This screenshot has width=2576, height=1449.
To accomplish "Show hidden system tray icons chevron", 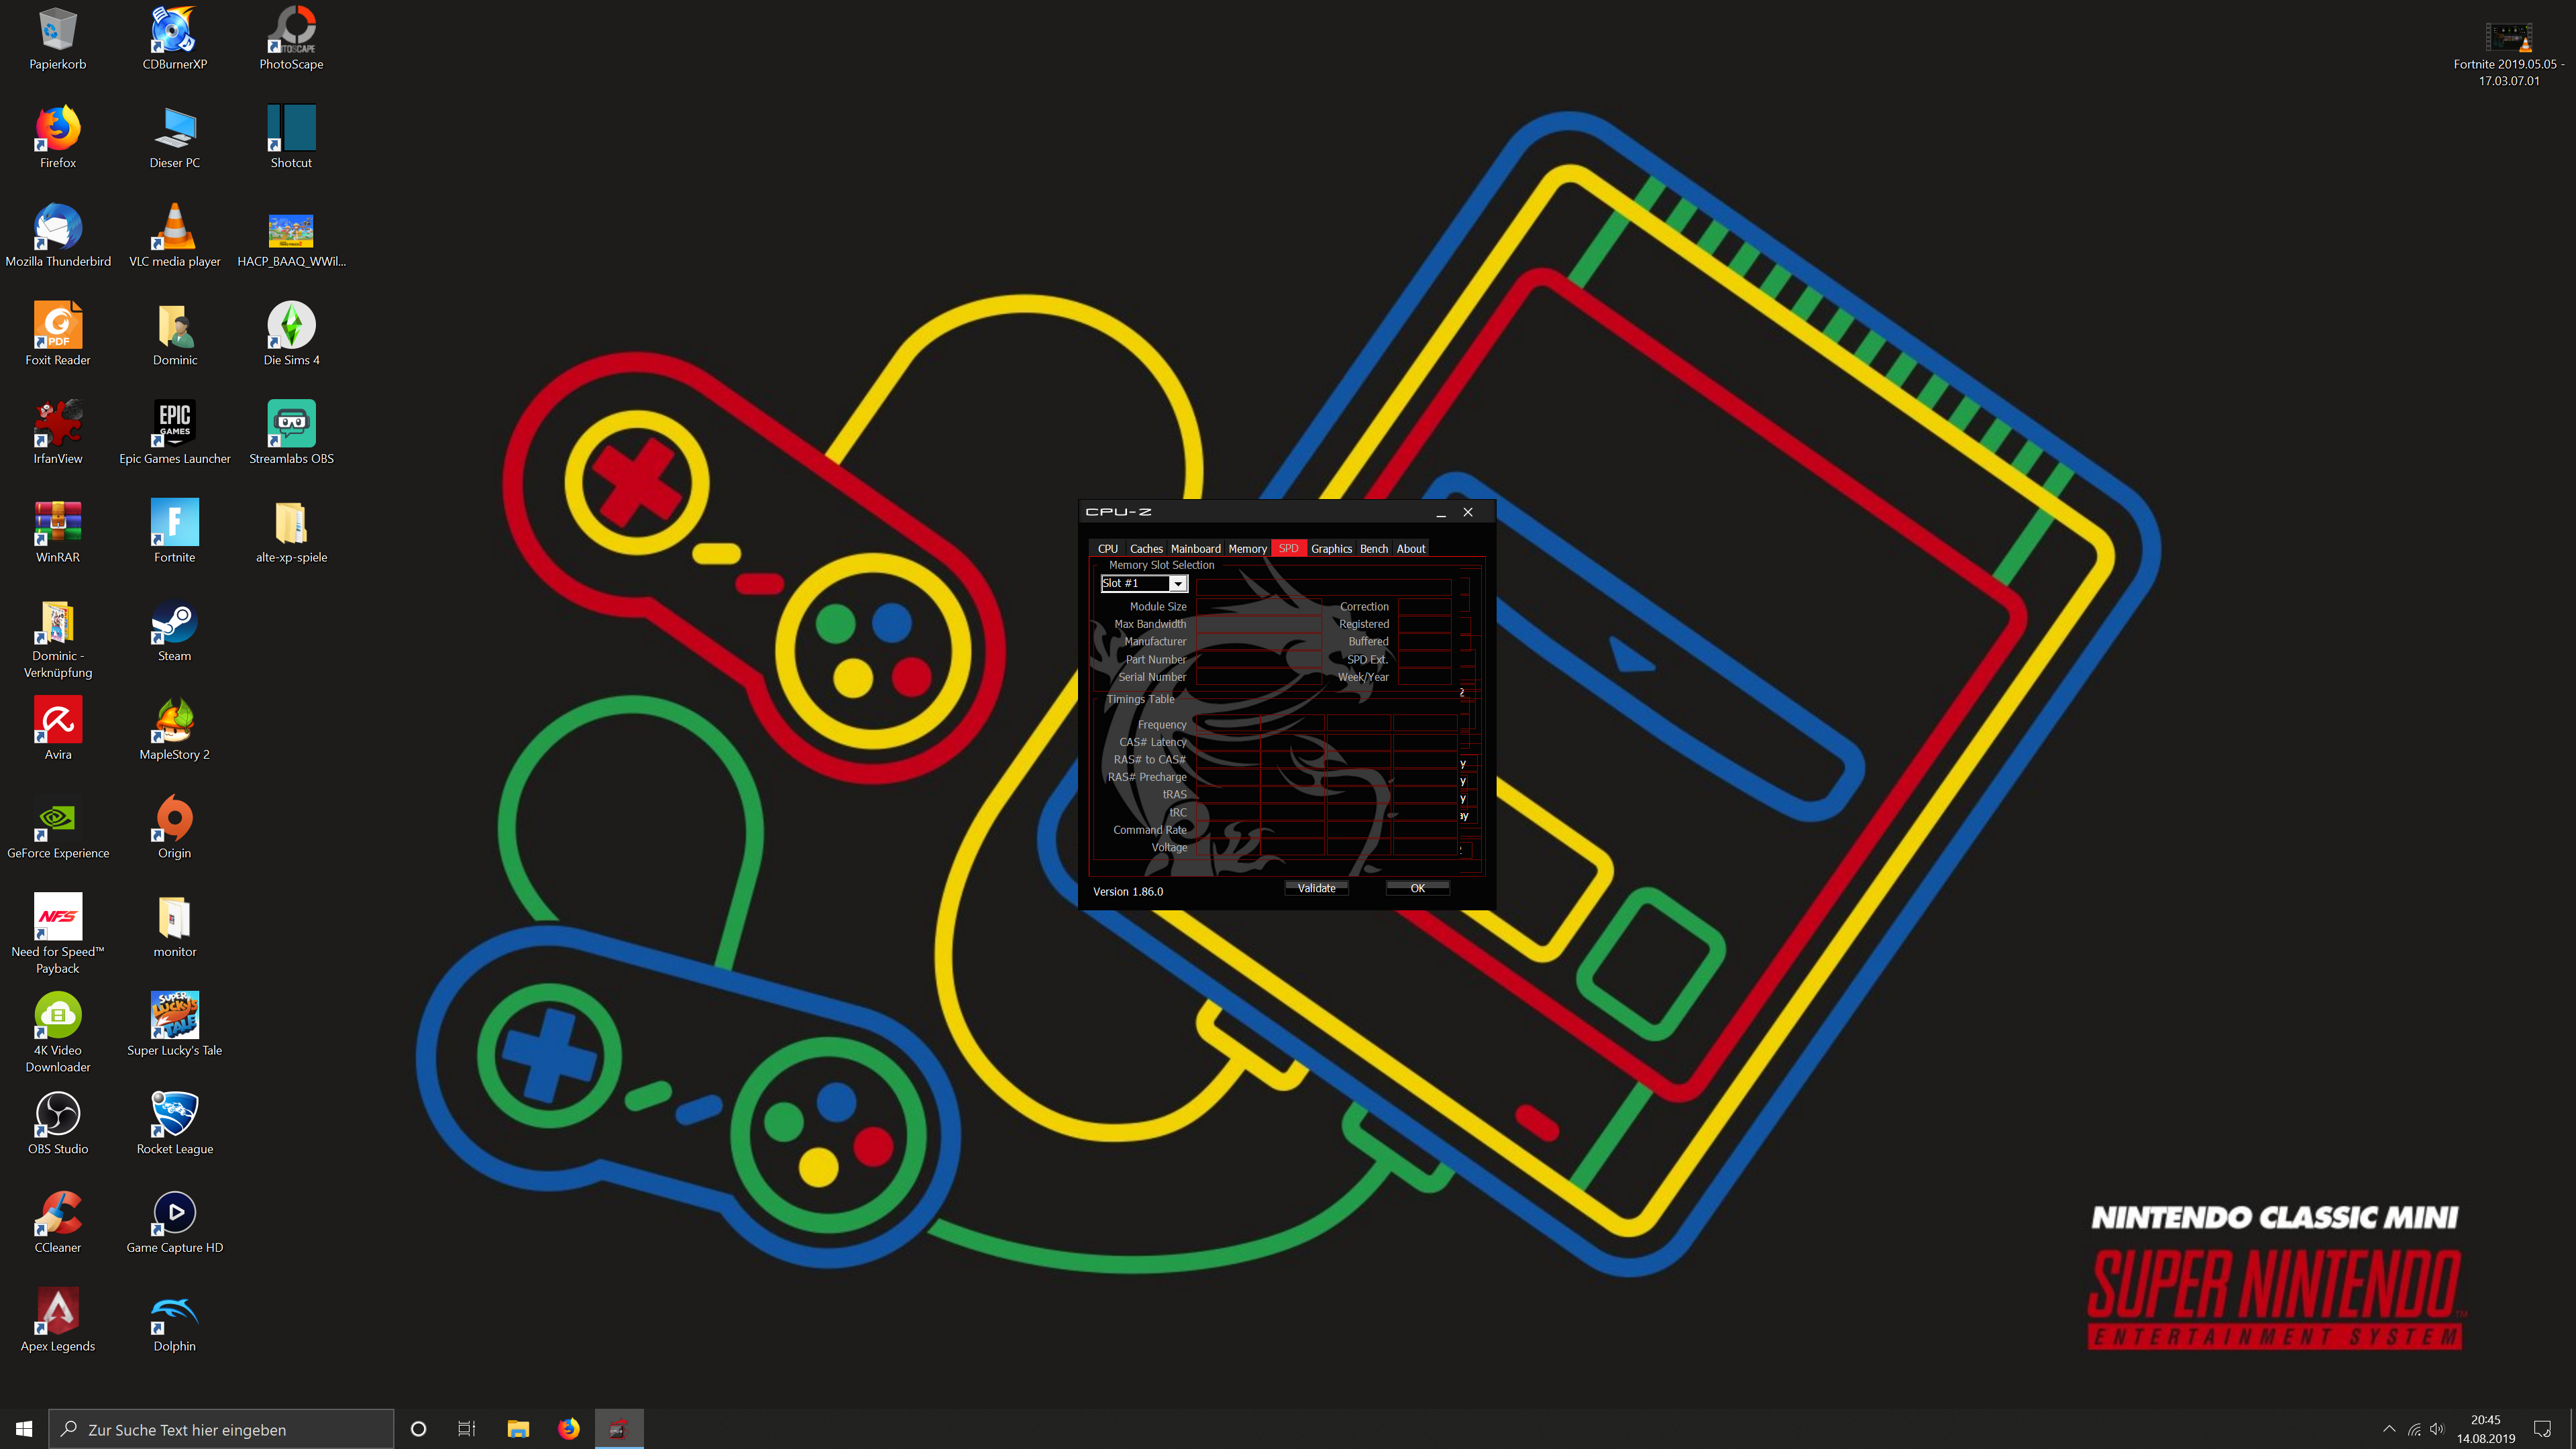I will pos(2389,1429).
